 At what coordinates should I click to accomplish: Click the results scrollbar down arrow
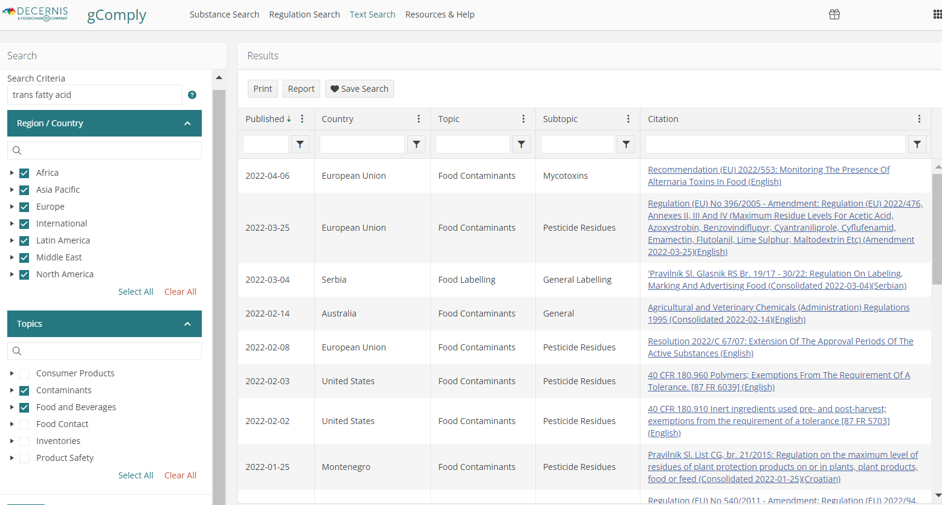coord(937,495)
